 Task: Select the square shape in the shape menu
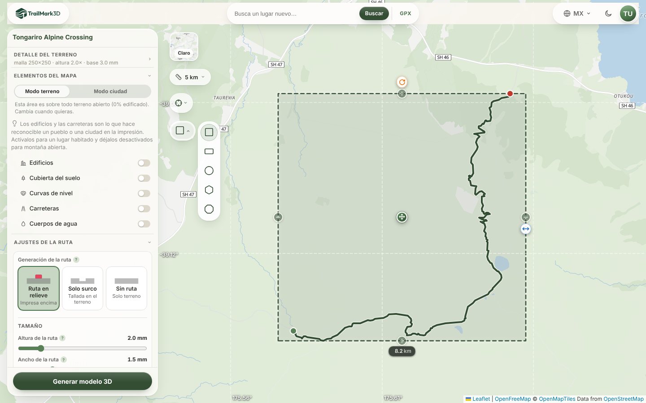click(x=209, y=132)
